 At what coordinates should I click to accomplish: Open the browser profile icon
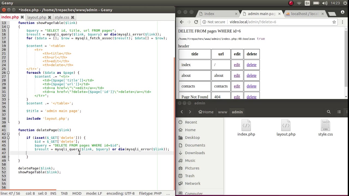pyautogui.click(x=342, y=12)
